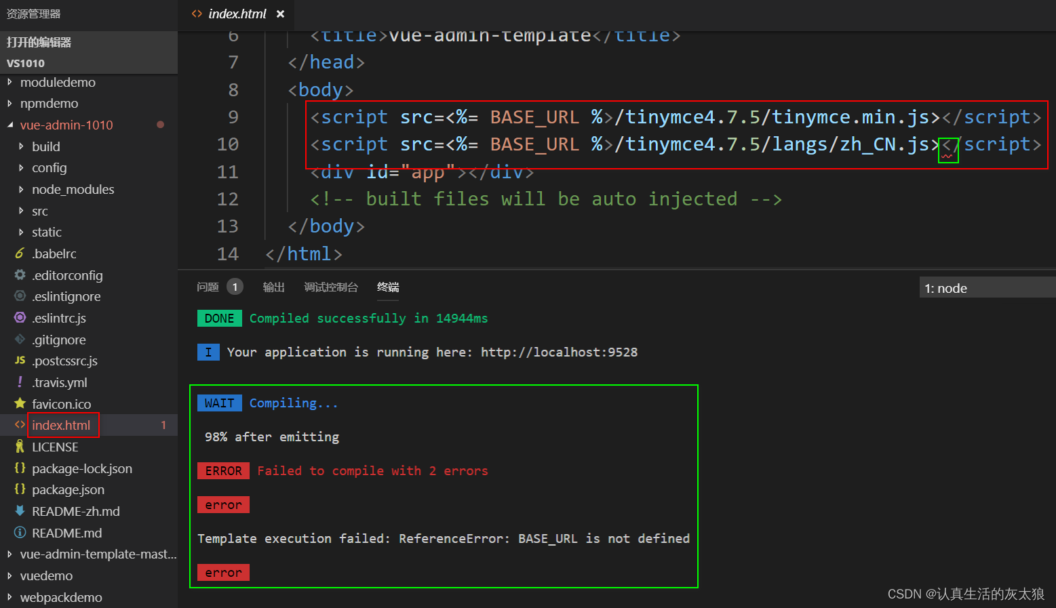
Task: Click the HTML icon beside index.html in explorer
Action: (20, 425)
